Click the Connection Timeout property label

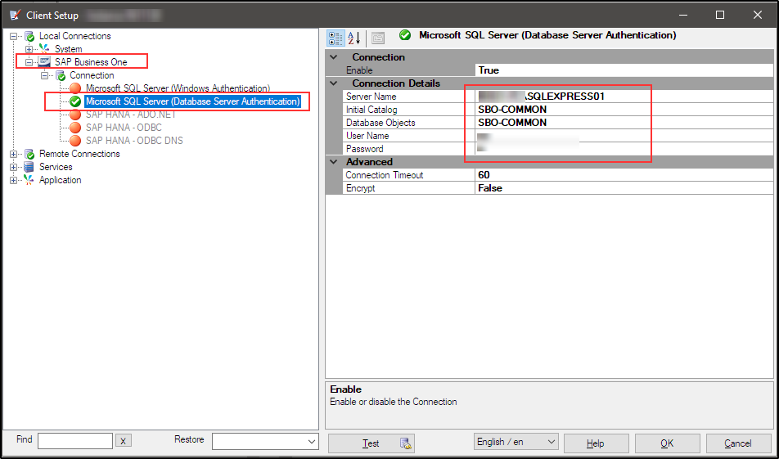coord(384,175)
